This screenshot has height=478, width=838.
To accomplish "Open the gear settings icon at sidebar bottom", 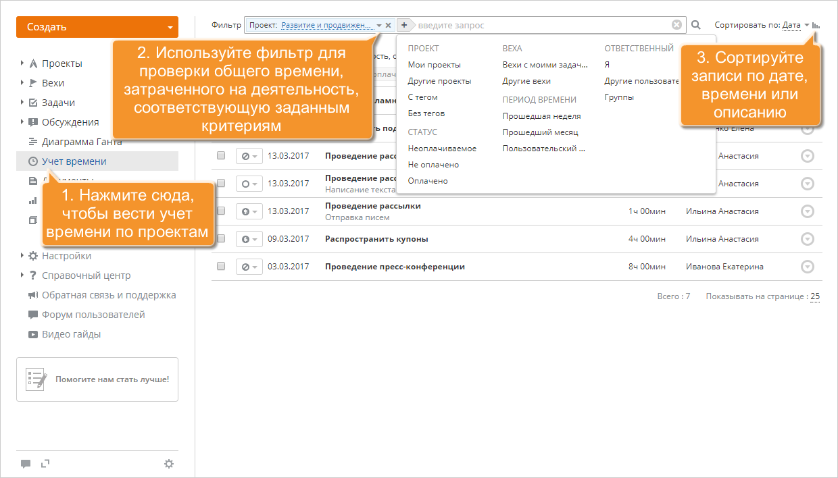I will [x=169, y=464].
